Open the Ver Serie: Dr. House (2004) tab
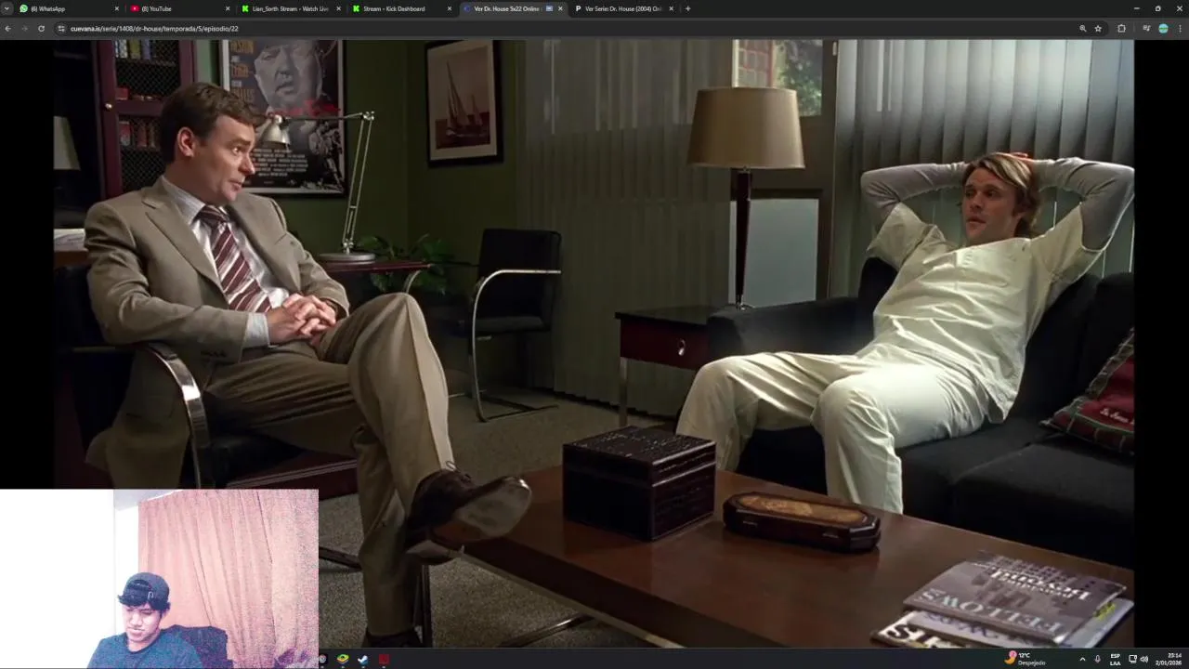 tap(622, 8)
